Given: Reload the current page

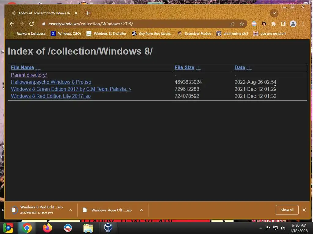Looking at the screenshot, I should (31, 24).
